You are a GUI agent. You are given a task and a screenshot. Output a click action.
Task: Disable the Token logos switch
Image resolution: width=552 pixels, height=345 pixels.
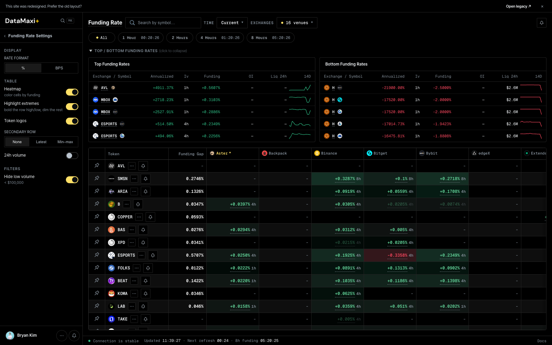pos(72,121)
